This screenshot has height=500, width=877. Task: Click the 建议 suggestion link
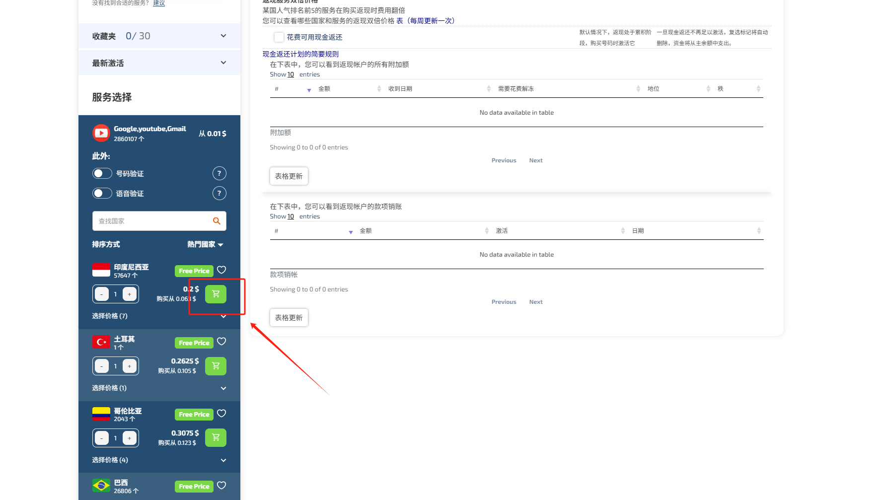point(159,3)
